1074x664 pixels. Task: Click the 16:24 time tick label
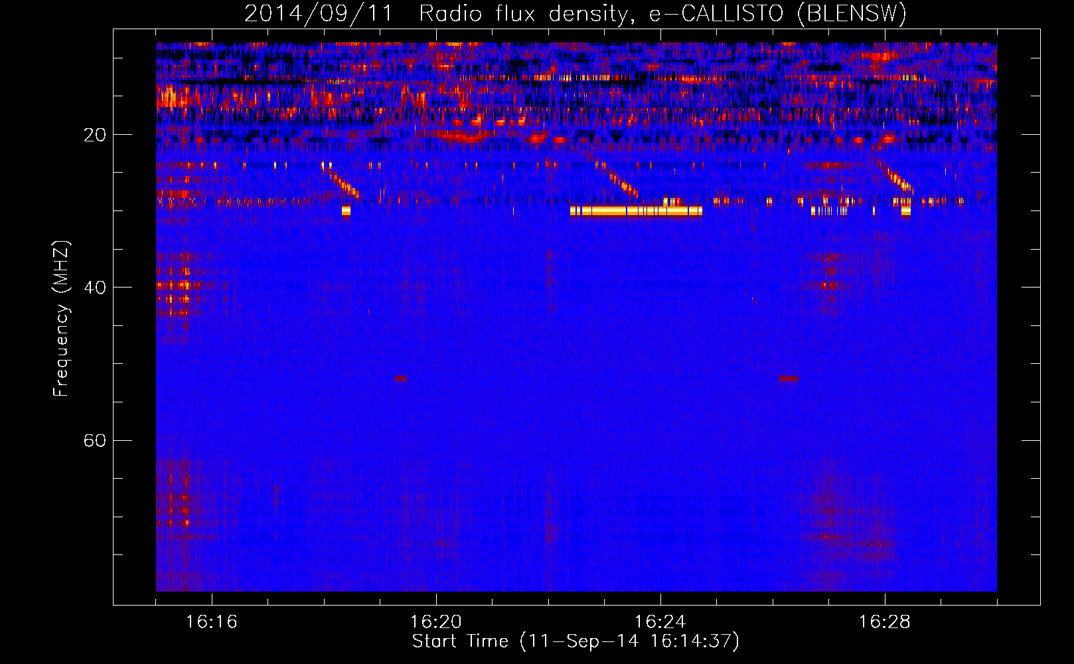(x=660, y=622)
